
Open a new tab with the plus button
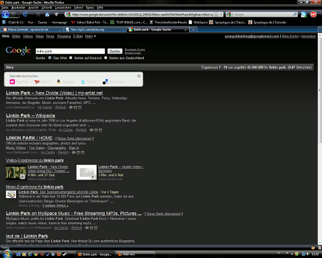click(193, 30)
